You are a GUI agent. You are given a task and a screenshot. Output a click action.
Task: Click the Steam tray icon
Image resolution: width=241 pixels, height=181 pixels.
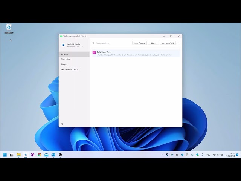(x=167, y=155)
